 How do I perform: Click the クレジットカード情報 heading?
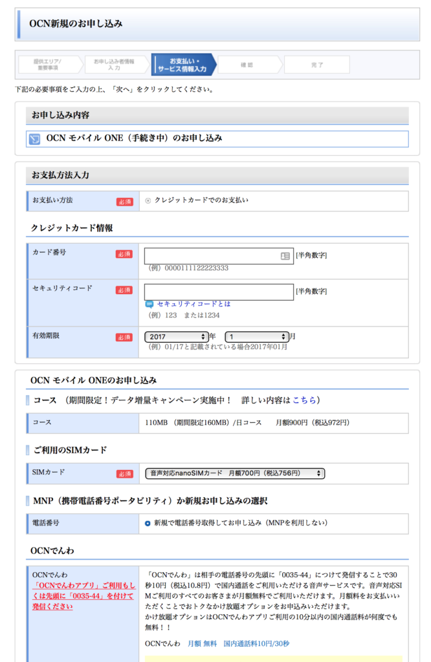[x=72, y=228]
